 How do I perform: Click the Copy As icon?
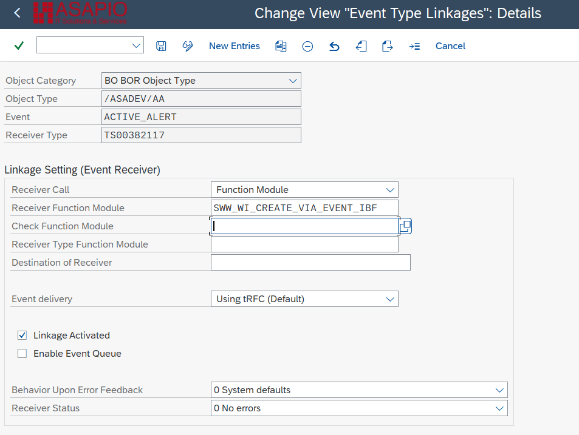pyautogui.click(x=281, y=46)
